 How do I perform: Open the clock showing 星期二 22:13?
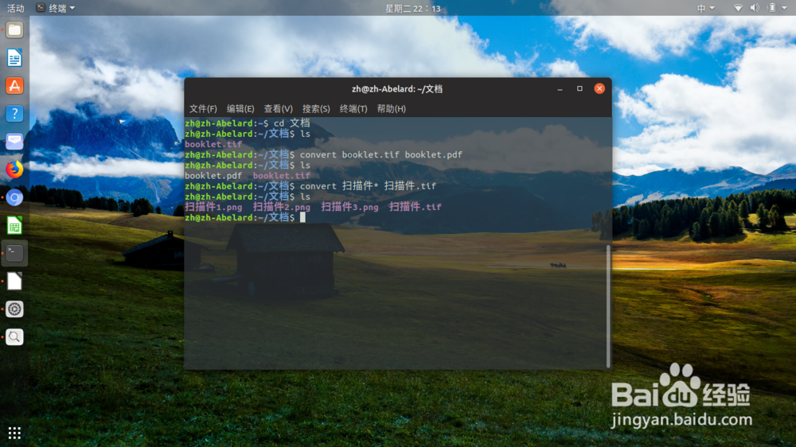coord(412,9)
